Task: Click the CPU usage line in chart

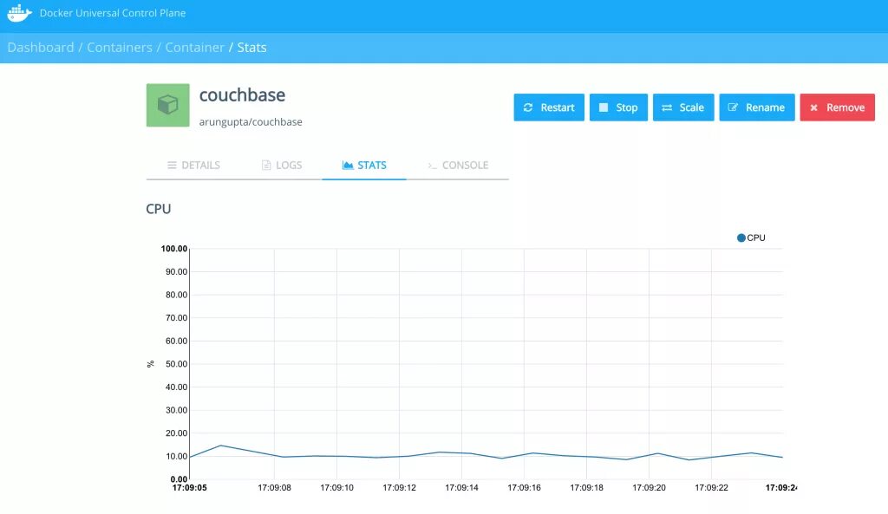Action: coord(486,453)
